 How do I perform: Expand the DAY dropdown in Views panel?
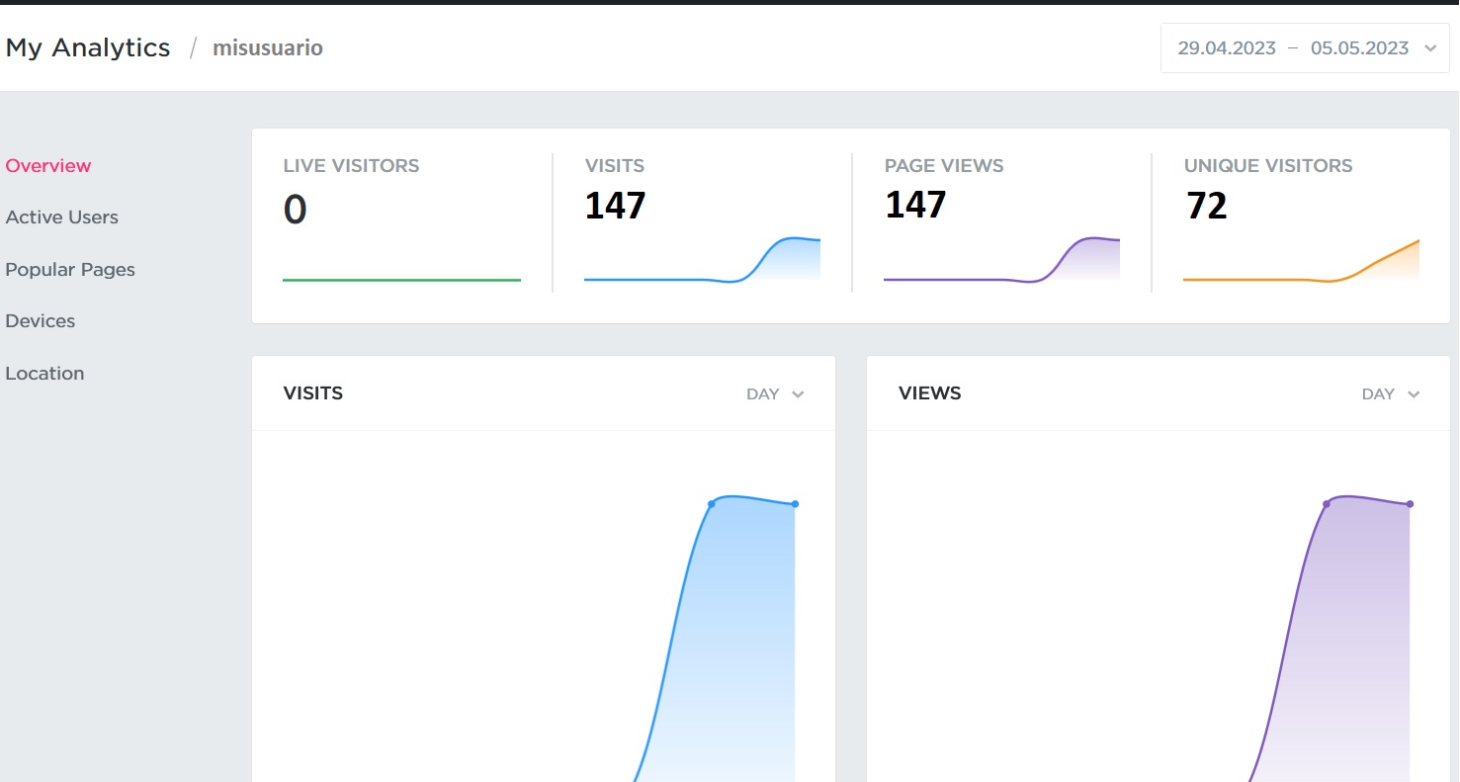pyautogui.click(x=1390, y=394)
